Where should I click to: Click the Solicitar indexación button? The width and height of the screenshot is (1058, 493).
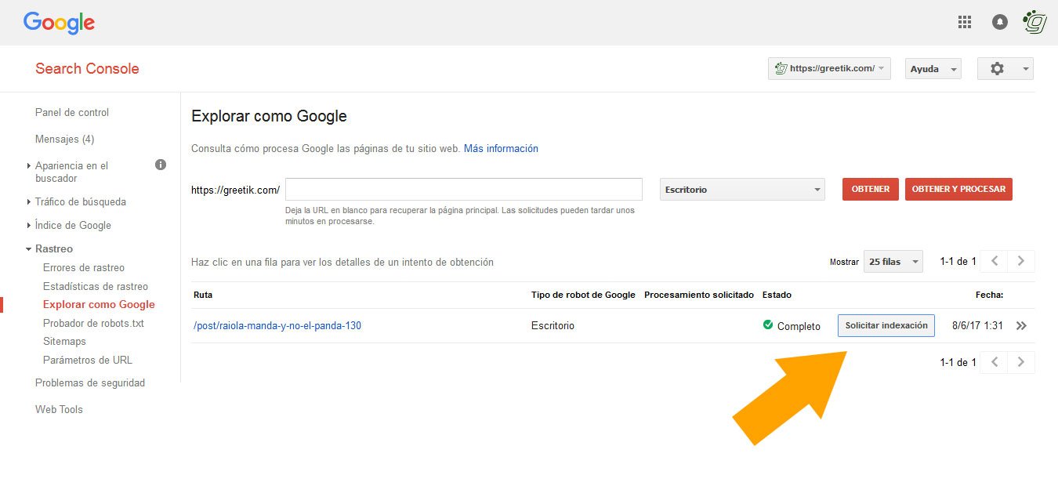(886, 325)
